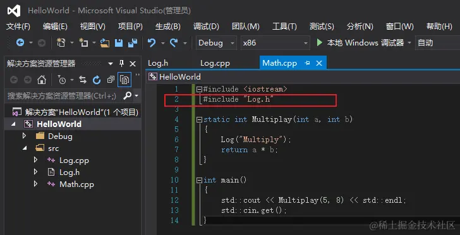Click the Visual Studio logo icon

coord(14,11)
